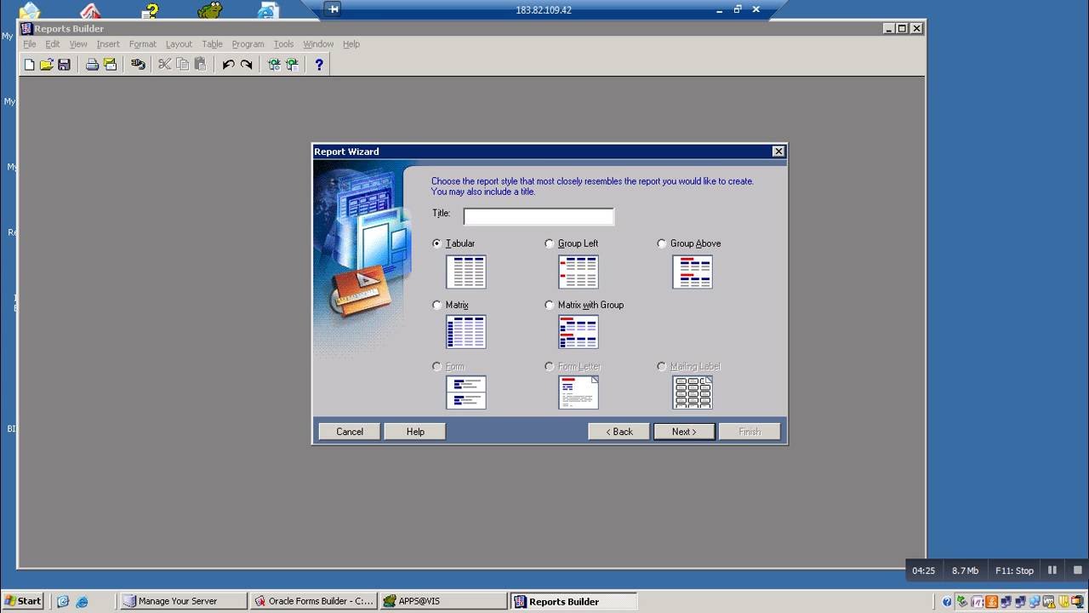Select the Mailing Label radio button
The height and width of the screenshot is (613, 1089).
(662, 366)
